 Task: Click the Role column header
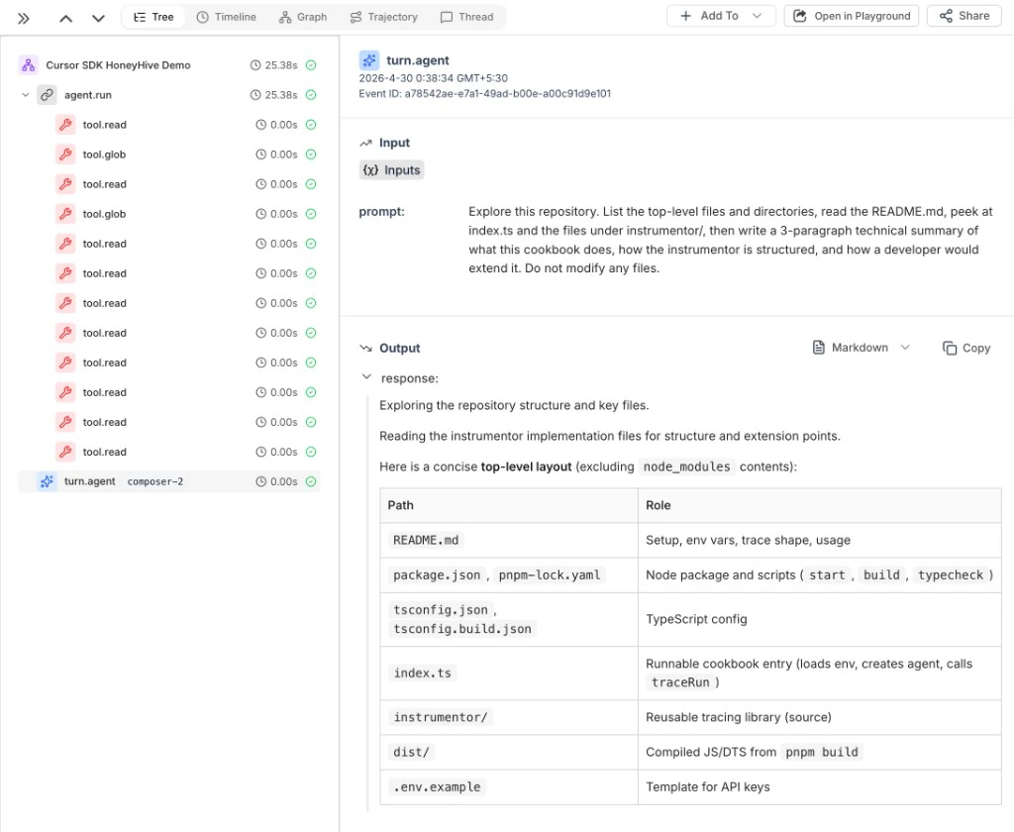(x=820, y=506)
